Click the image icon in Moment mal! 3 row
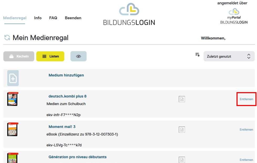This screenshot has height=163, width=257. [182, 130]
